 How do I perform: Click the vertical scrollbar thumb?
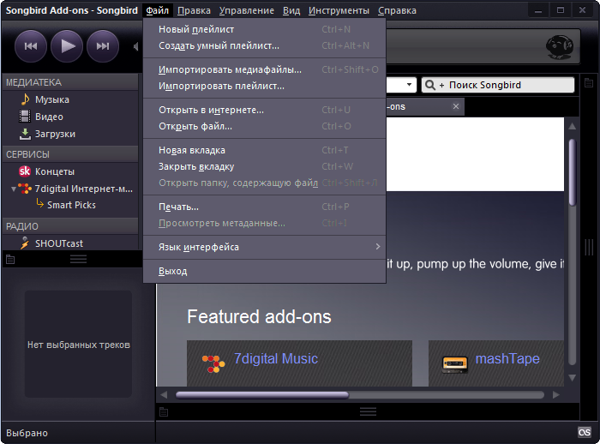[572, 172]
